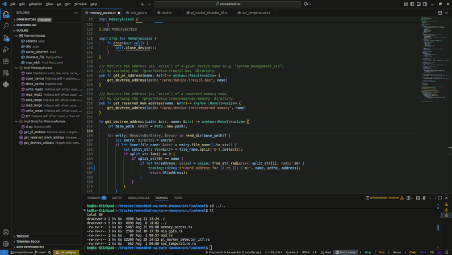The height and width of the screenshot is (255, 452).
Task: Maximize the terminal panel size
Action: coord(441,198)
